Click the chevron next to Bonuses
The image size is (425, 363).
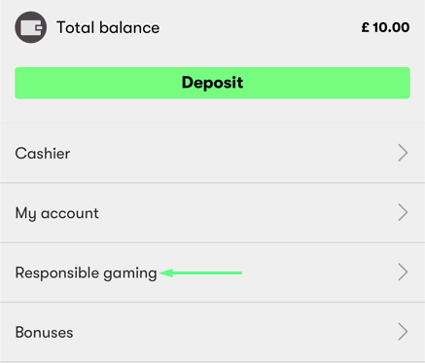[x=403, y=332]
